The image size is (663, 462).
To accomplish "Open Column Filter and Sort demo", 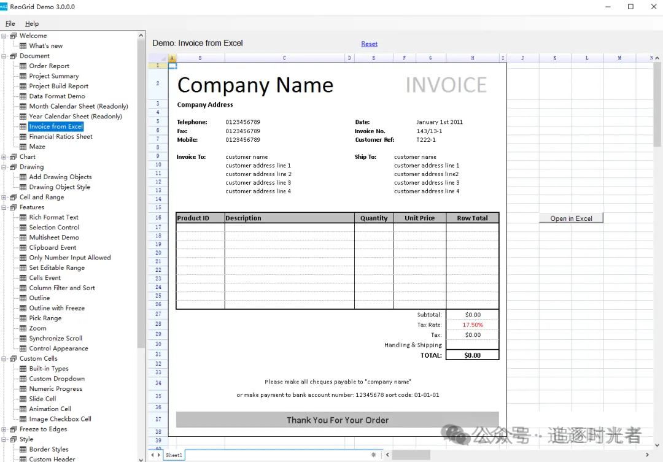I will pyautogui.click(x=62, y=288).
